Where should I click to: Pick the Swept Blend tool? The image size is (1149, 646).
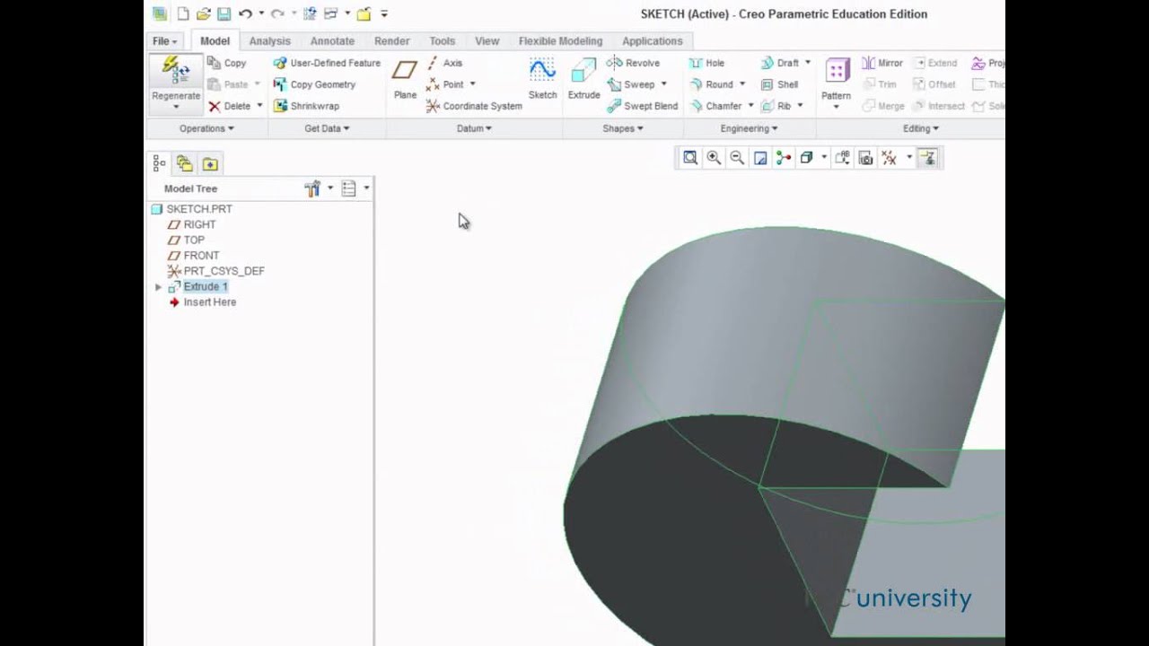click(x=643, y=106)
